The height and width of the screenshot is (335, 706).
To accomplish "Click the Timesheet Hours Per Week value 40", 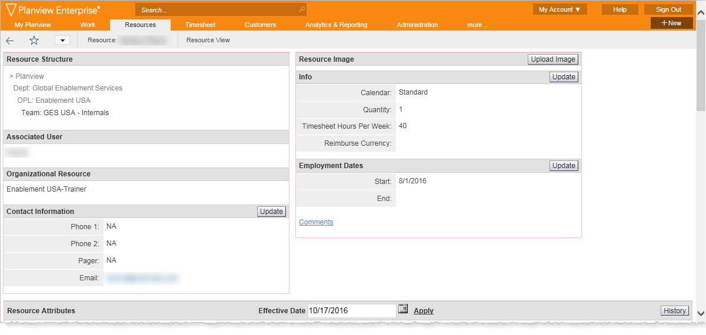I will click(402, 126).
